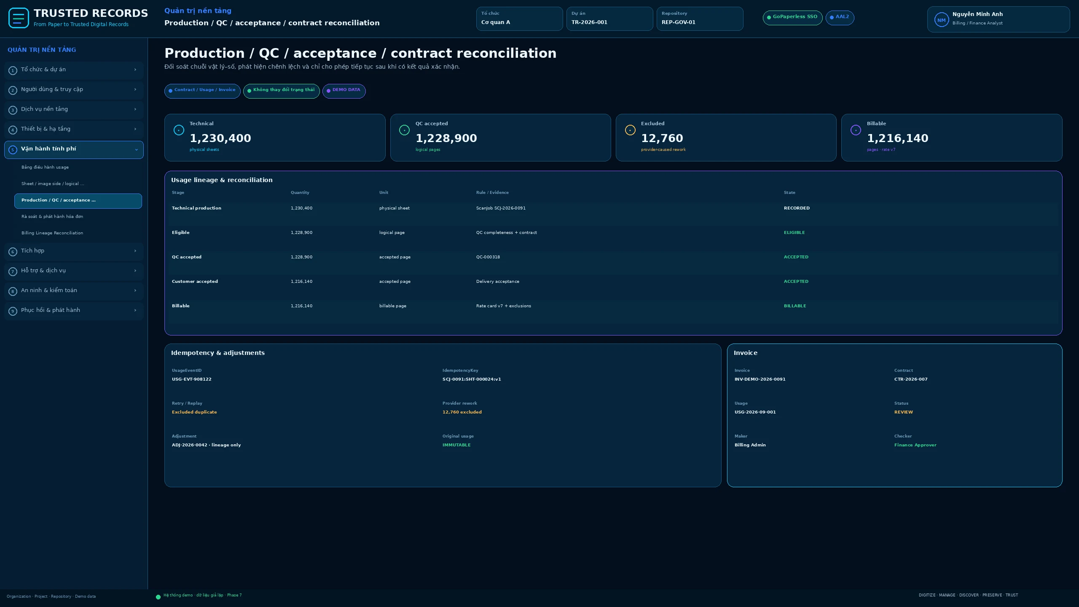Click the Billable card circle icon
This screenshot has height=607, width=1079.
click(x=856, y=130)
